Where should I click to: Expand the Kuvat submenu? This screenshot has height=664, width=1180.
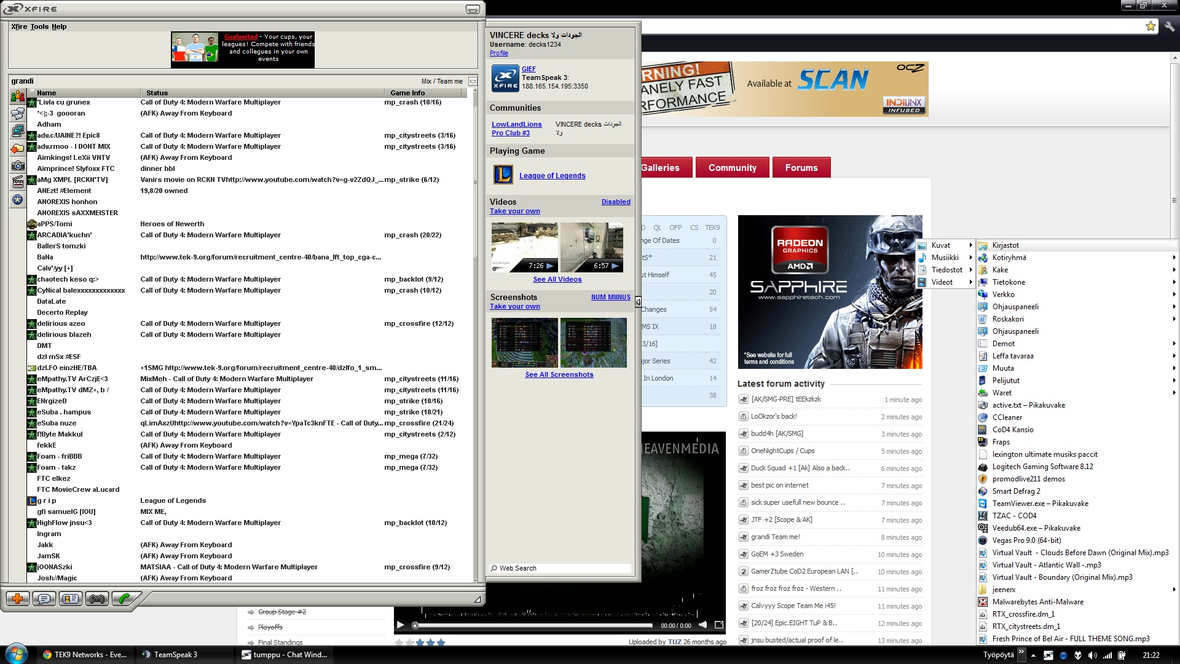(945, 245)
